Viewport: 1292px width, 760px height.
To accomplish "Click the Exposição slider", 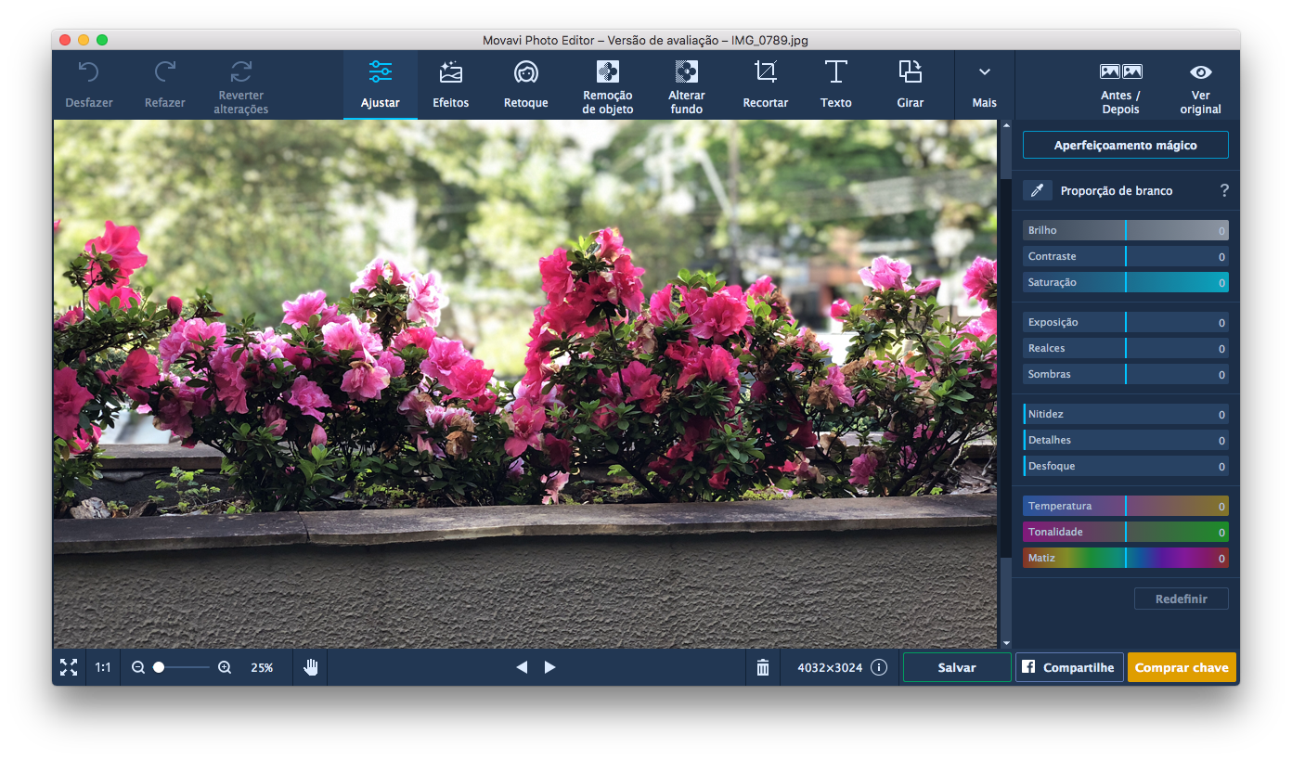I will [x=1126, y=322].
